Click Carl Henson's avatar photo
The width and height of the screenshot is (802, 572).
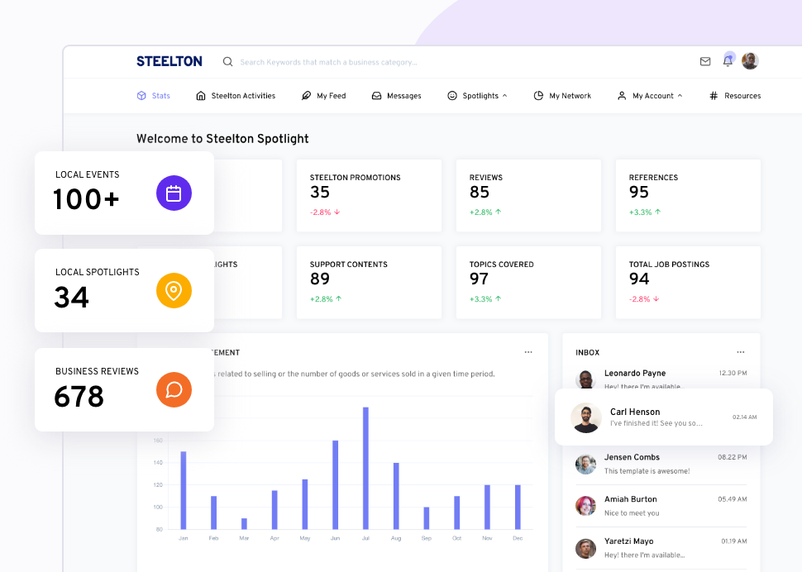pos(586,417)
